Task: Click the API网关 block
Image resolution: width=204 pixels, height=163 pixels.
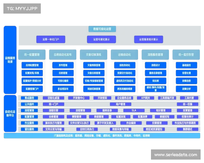Action: coord(146,98)
